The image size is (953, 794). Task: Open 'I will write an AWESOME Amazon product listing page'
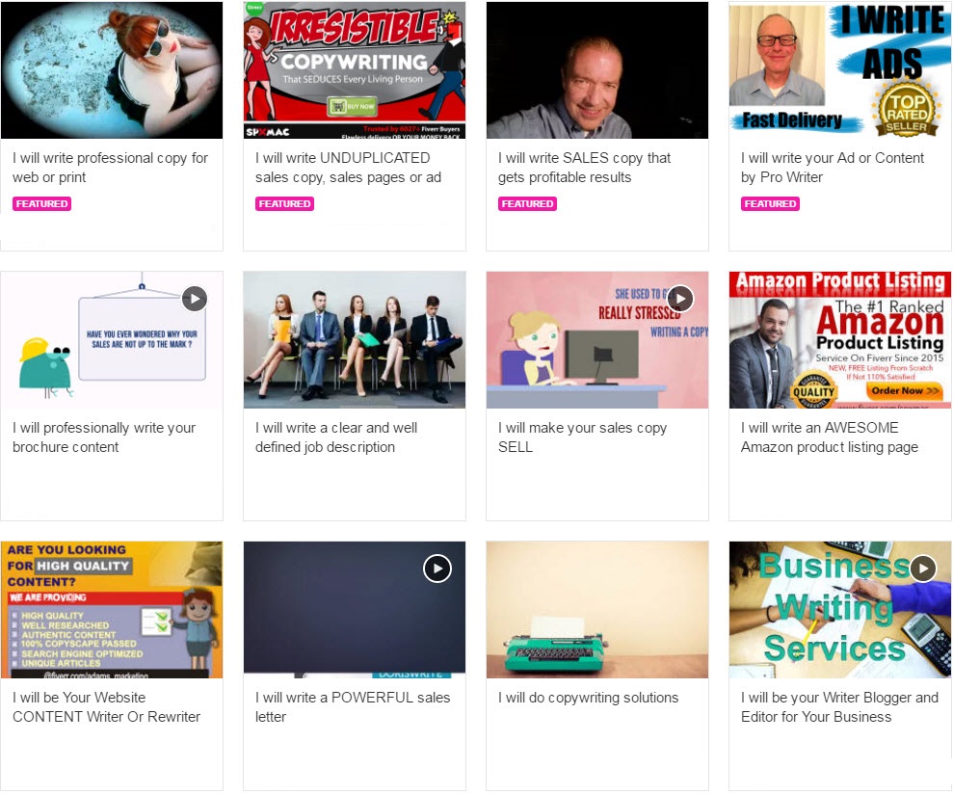[x=829, y=437]
